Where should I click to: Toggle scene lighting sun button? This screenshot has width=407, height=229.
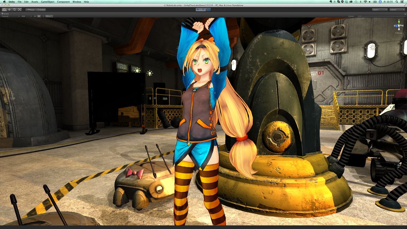click(x=39, y=16)
